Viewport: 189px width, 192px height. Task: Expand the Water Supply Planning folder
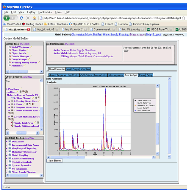[x=7, y=172]
